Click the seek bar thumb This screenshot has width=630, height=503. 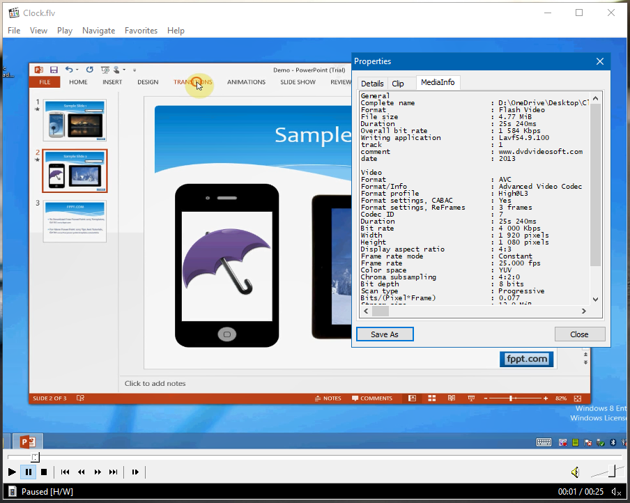[35, 457]
